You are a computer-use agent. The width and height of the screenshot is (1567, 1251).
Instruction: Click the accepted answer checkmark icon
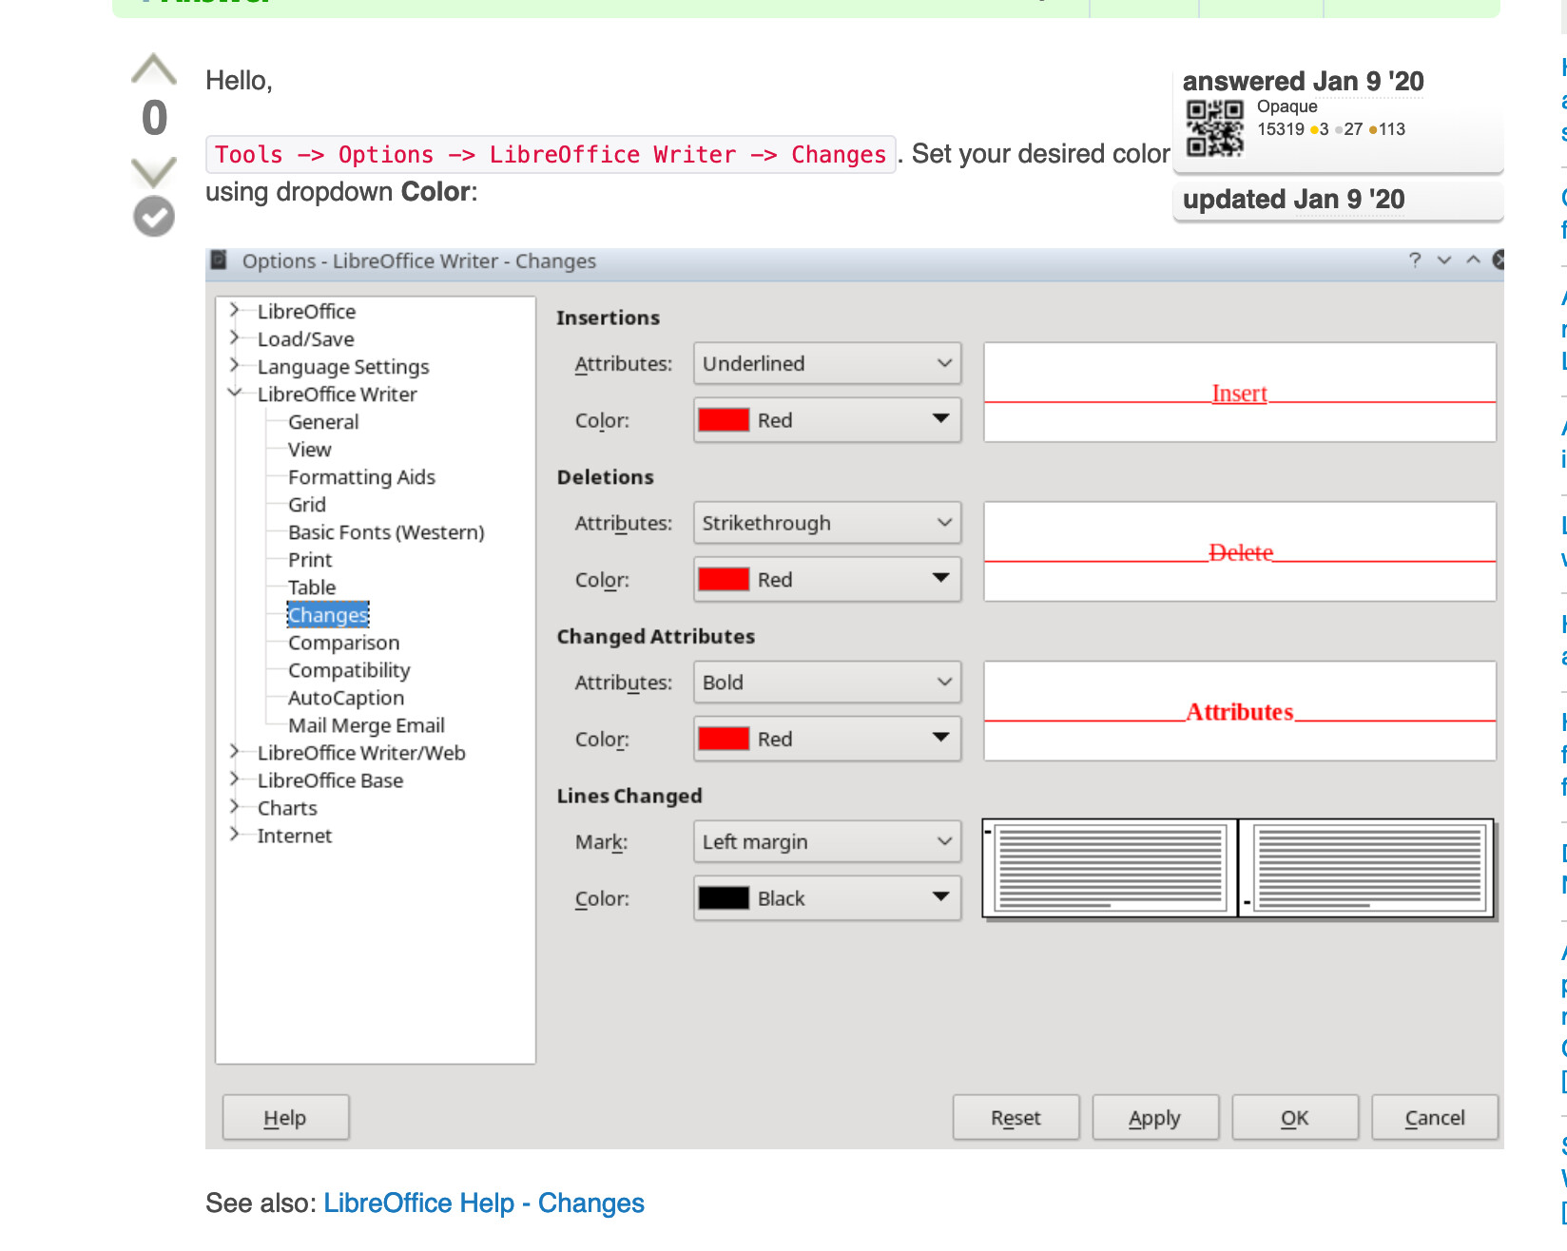coord(153,217)
